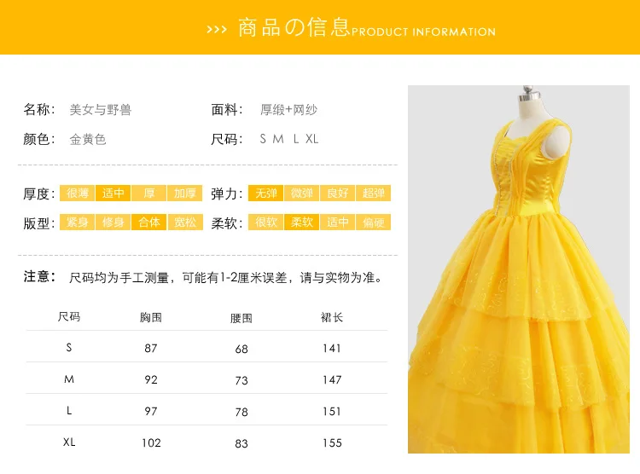Click the PRODUCT INFORMATION header text
The image size is (640, 474).
(x=423, y=32)
